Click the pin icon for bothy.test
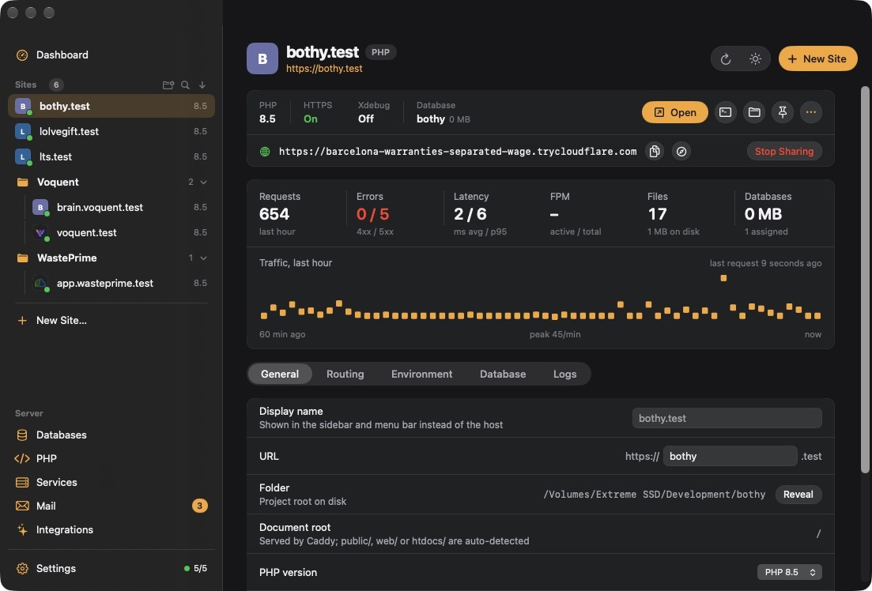Screen dimensions: 872x591 [783, 112]
